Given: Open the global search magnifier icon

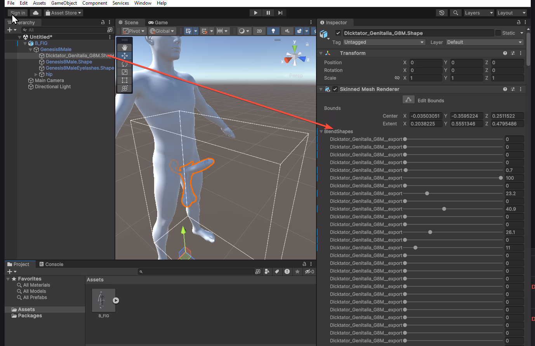Looking at the screenshot, I should pos(456,13).
